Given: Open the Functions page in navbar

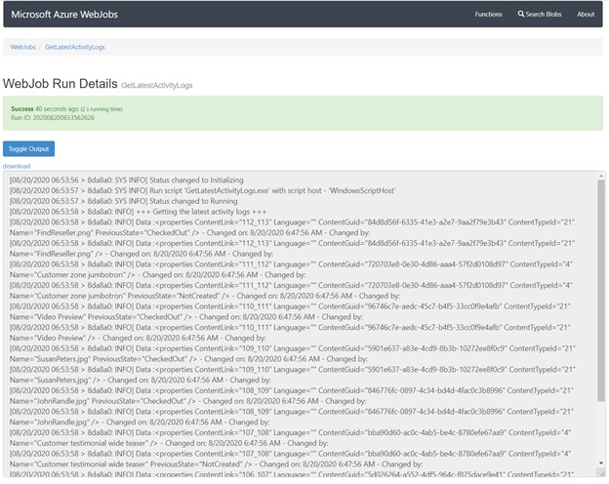Looking at the screenshot, I should [x=488, y=15].
